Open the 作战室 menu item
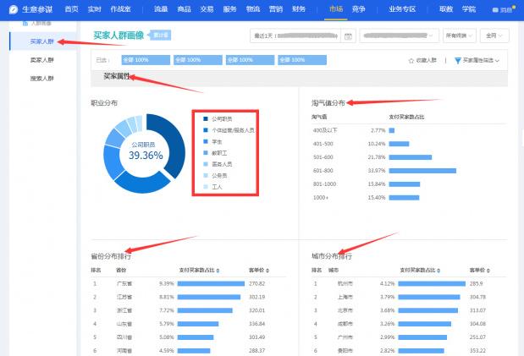 coord(121,9)
